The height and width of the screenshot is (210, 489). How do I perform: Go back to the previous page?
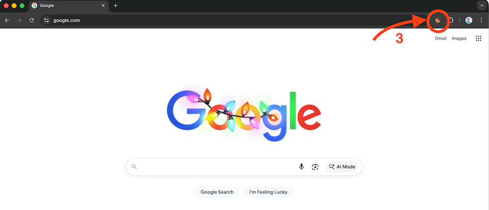(x=7, y=21)
